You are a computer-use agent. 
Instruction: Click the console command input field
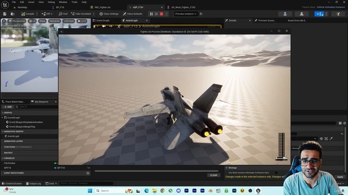click(86, 184)
